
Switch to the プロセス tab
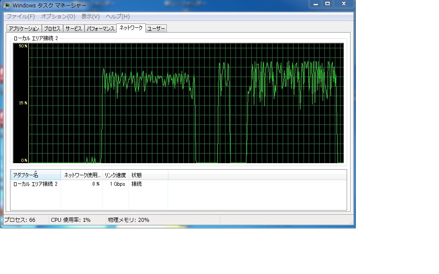(52, 29)
